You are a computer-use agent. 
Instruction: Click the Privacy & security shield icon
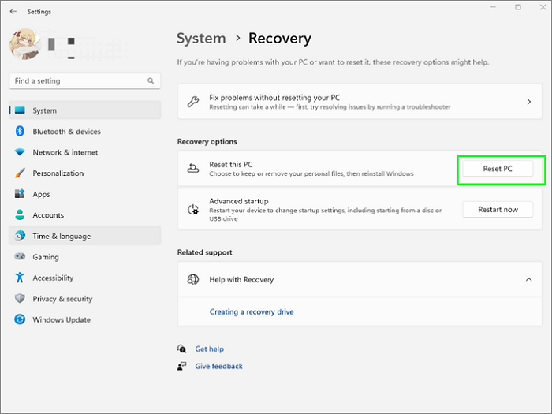20,299
